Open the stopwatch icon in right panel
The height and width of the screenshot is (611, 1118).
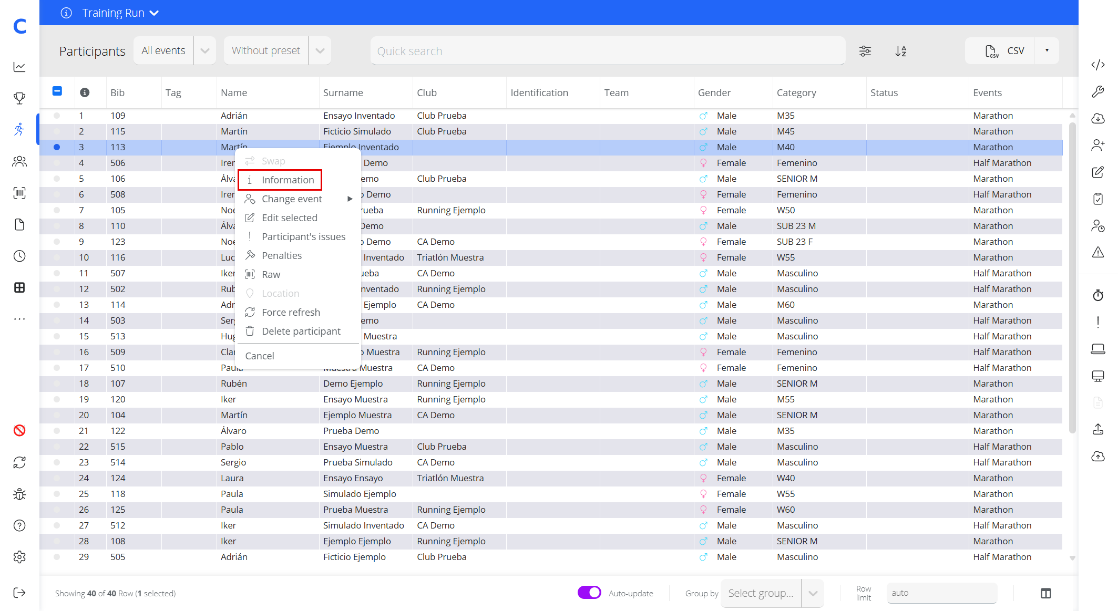tap(1098, 295)
